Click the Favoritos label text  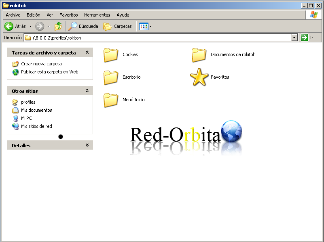[220, 77]
